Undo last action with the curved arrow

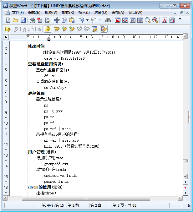point(81,20)
